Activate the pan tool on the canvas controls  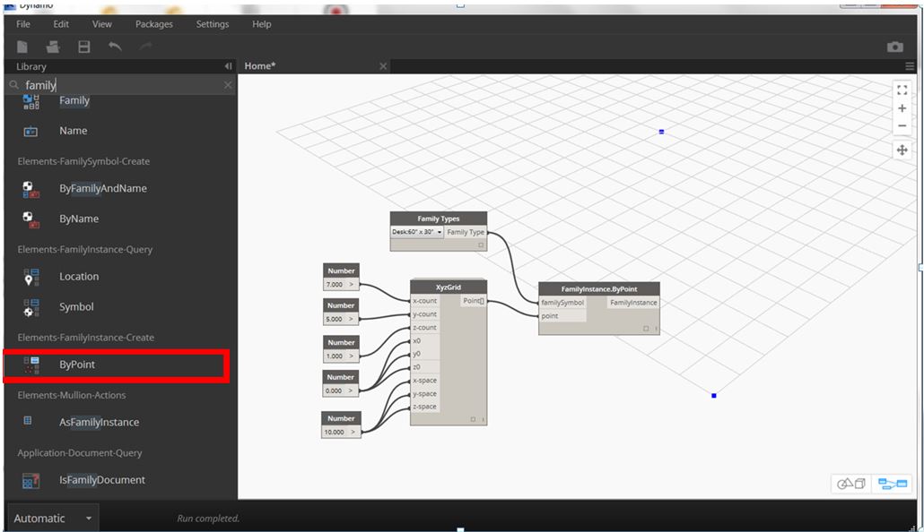pyautogui.click(x=901, y=150)
